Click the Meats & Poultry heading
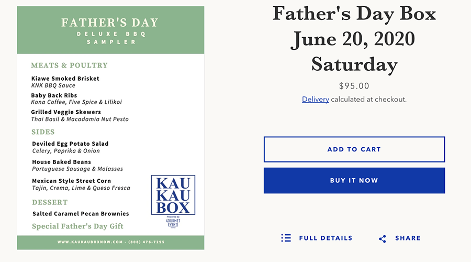Screen dimensions: 471x262 pyautogui.click(x=70, y=65)
